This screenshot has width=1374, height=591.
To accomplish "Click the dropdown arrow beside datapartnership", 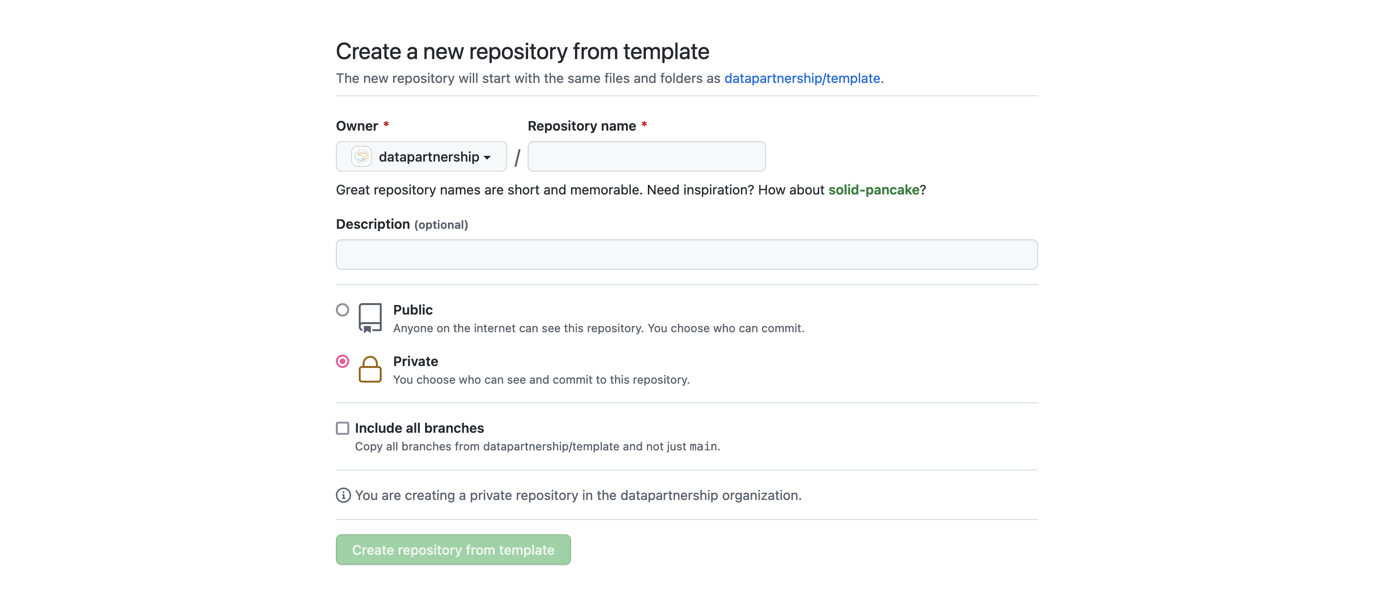I will 488,158.
